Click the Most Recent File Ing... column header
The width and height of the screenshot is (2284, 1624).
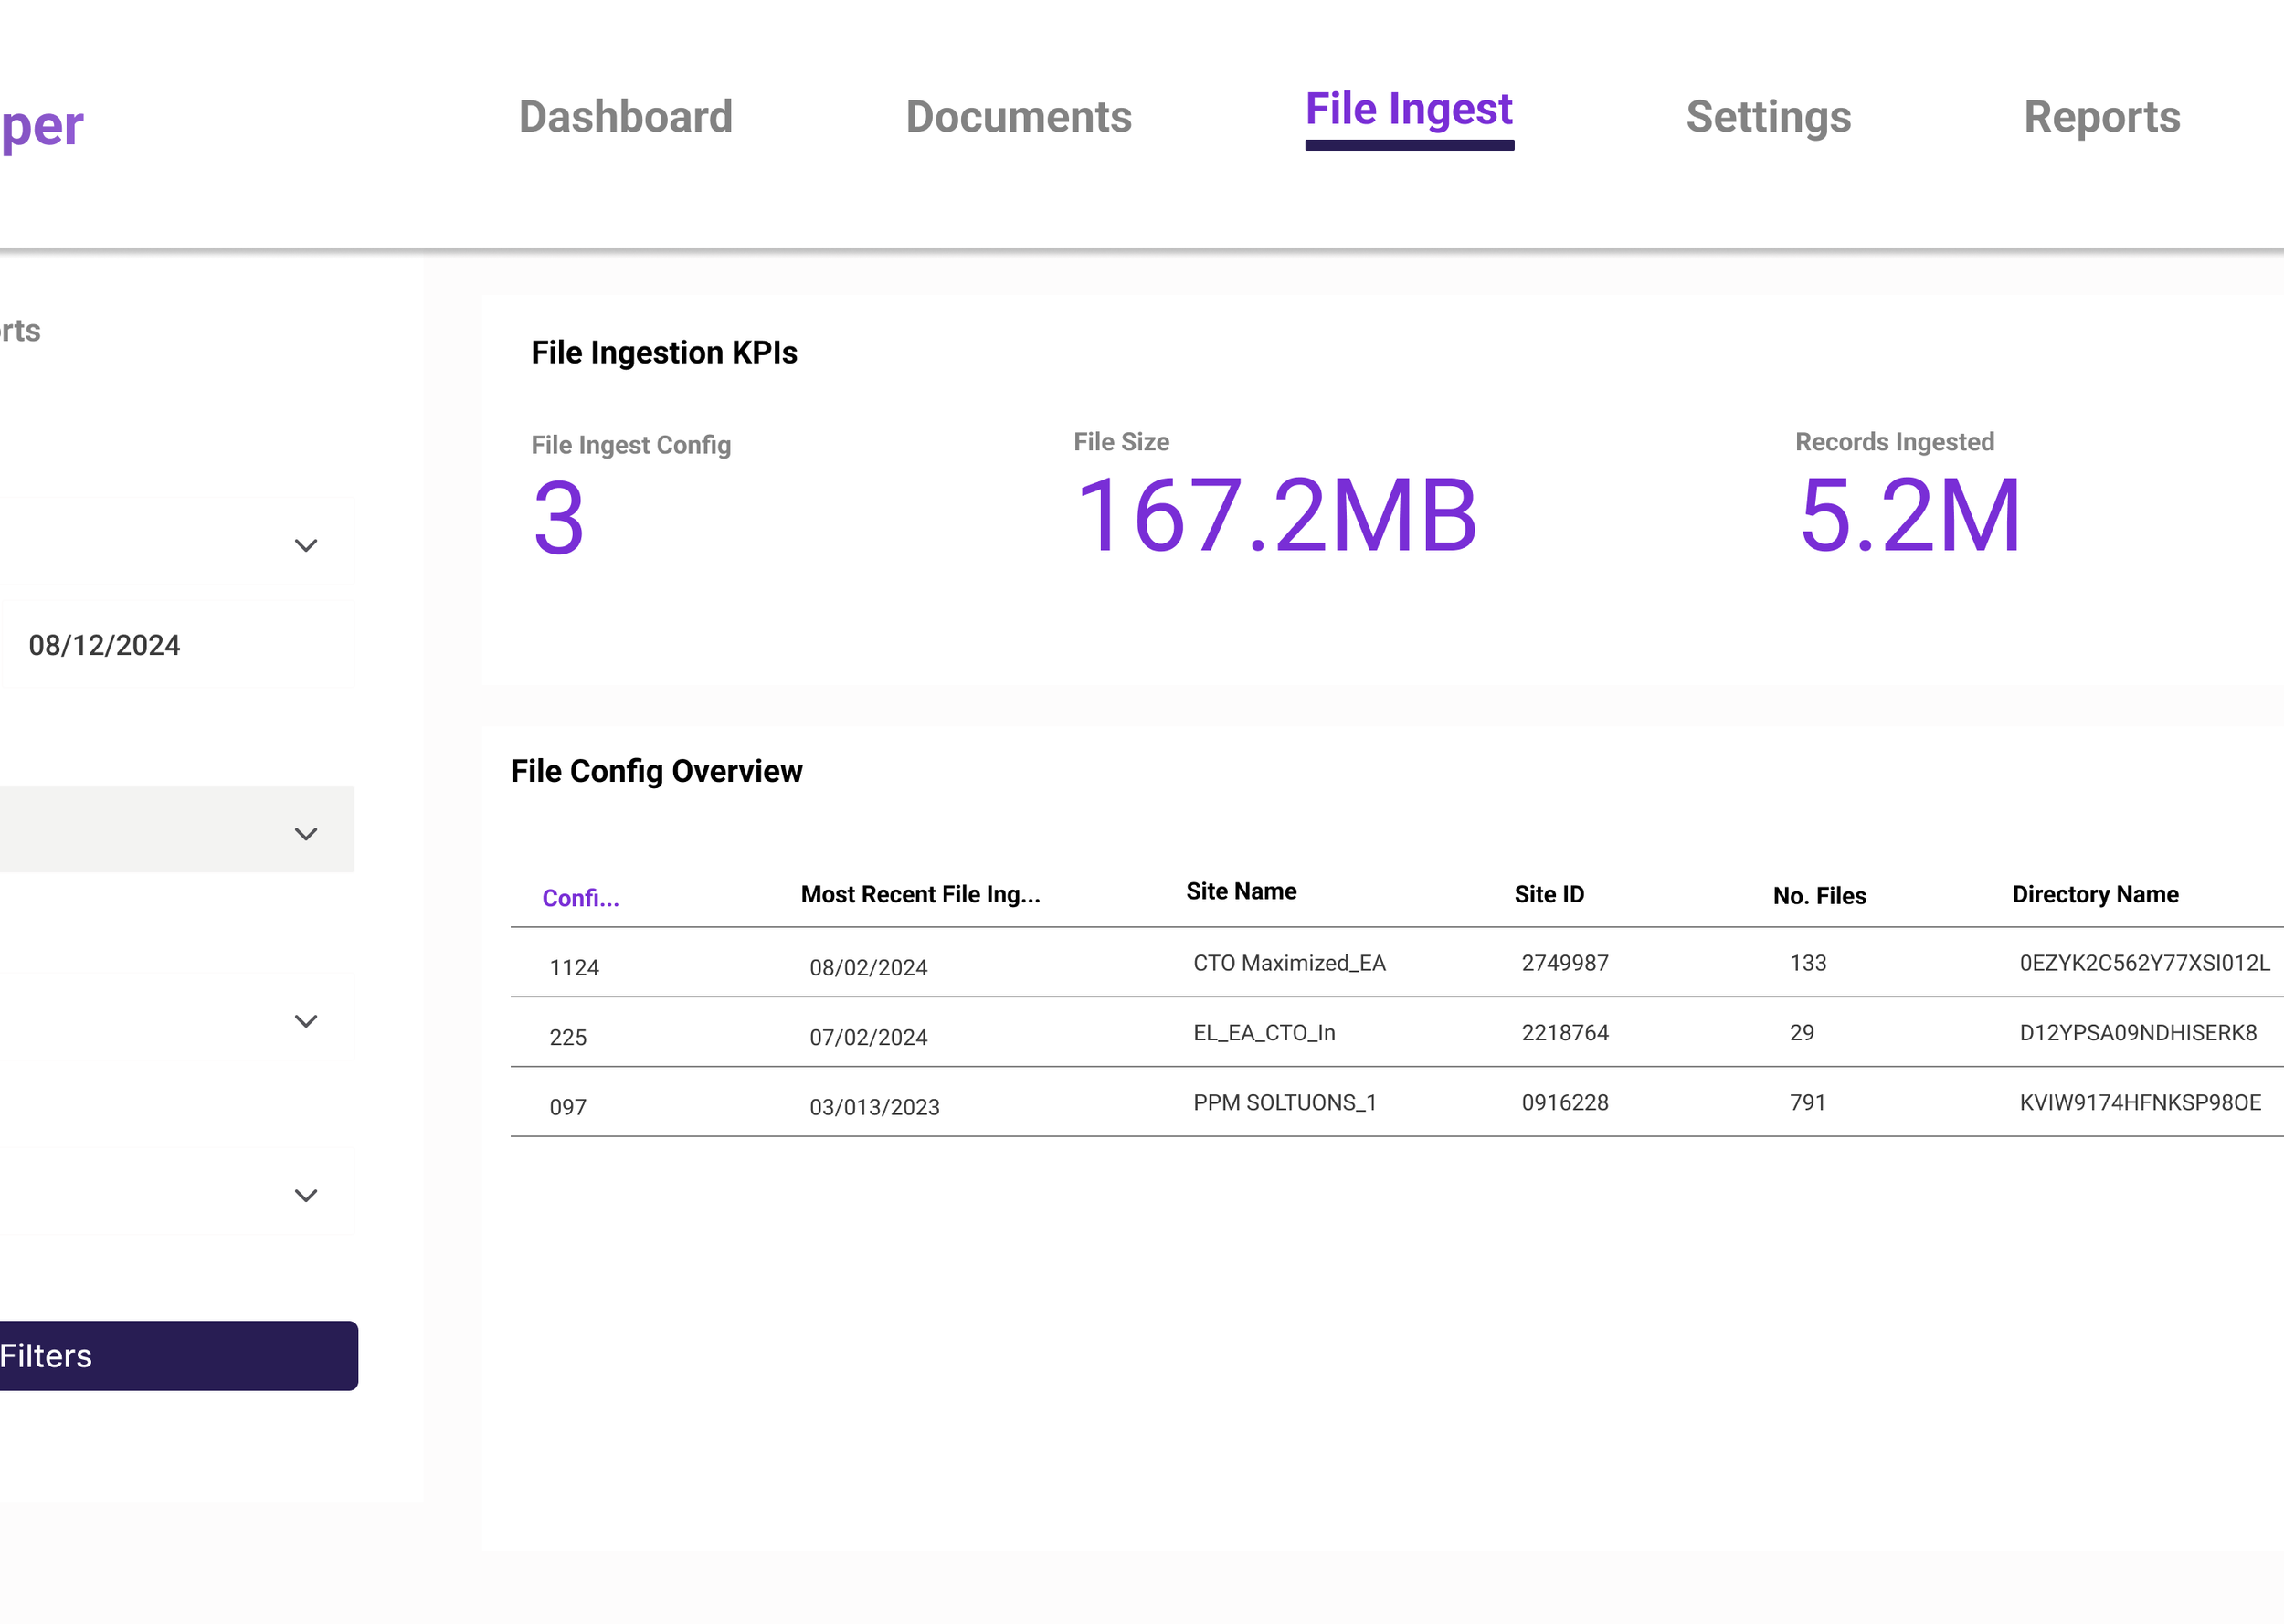click(920, 894)
